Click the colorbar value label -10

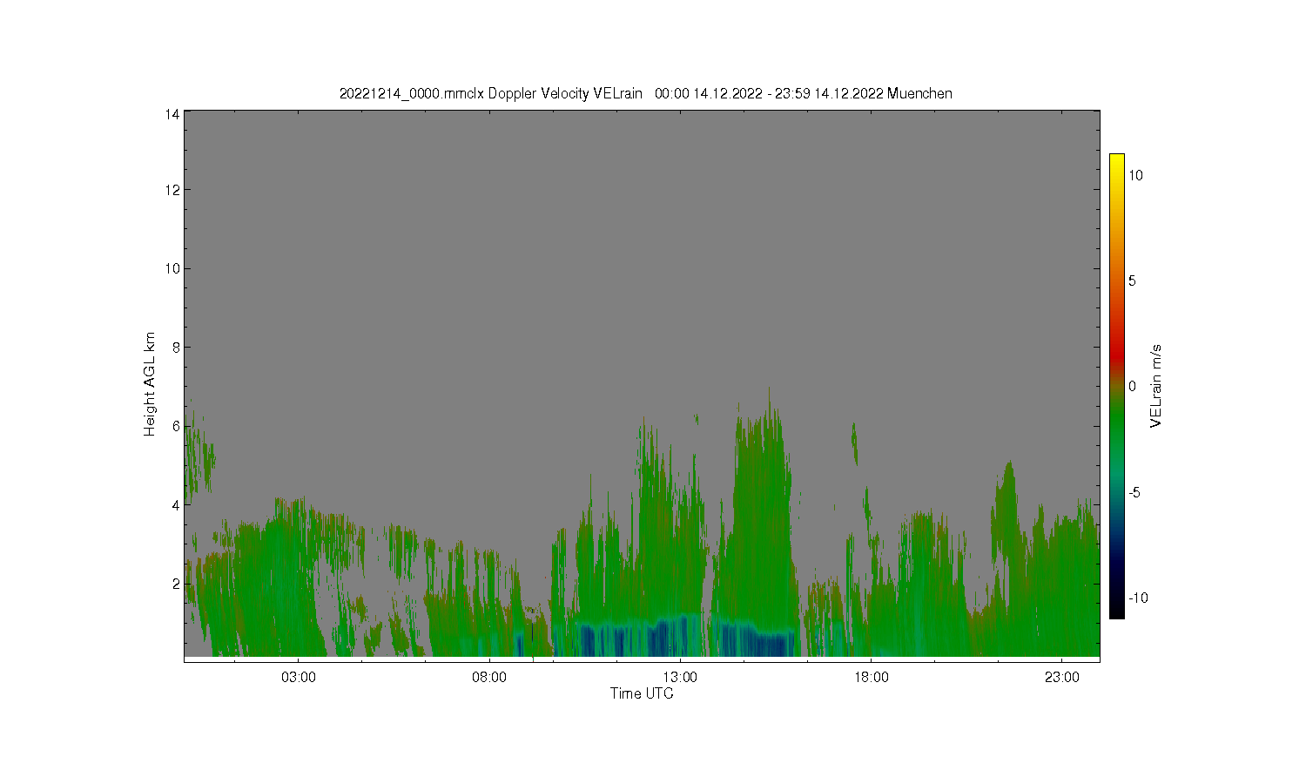(x=1138, y=598)
